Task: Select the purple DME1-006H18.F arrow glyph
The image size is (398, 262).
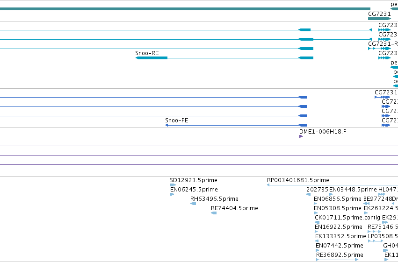Action: pos(301,136)
